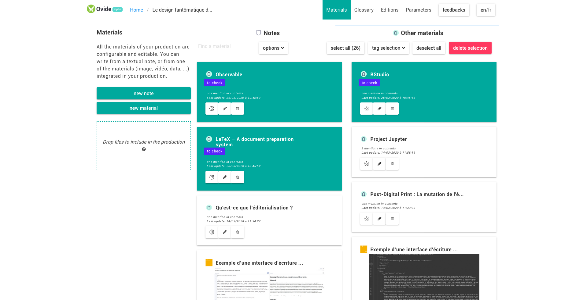The width and height of the screenshot is (587, 300).
Task: Delete LaTeX card via trash icon
Action: click(x=238, y=177)
